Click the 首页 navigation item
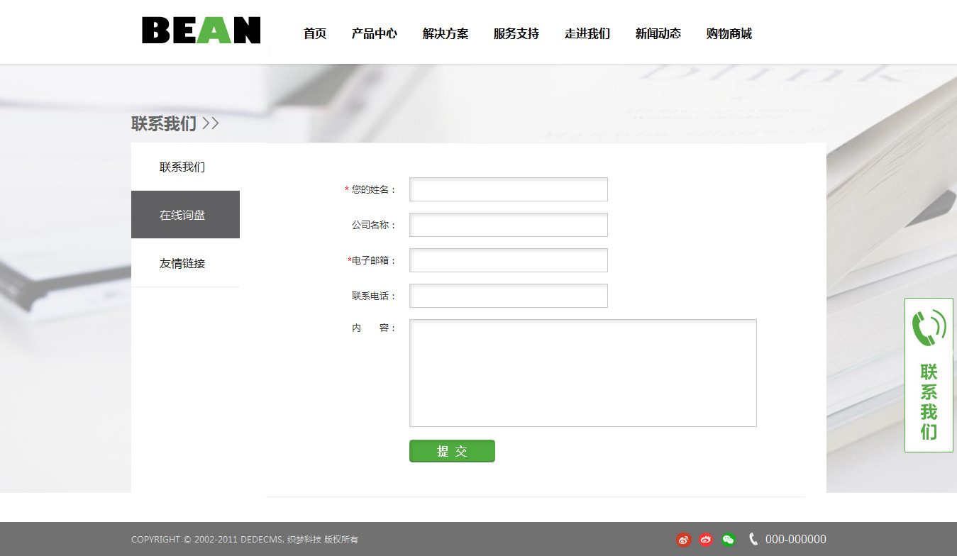The height and width of the screenshot is (556, 957). point(315,34)
